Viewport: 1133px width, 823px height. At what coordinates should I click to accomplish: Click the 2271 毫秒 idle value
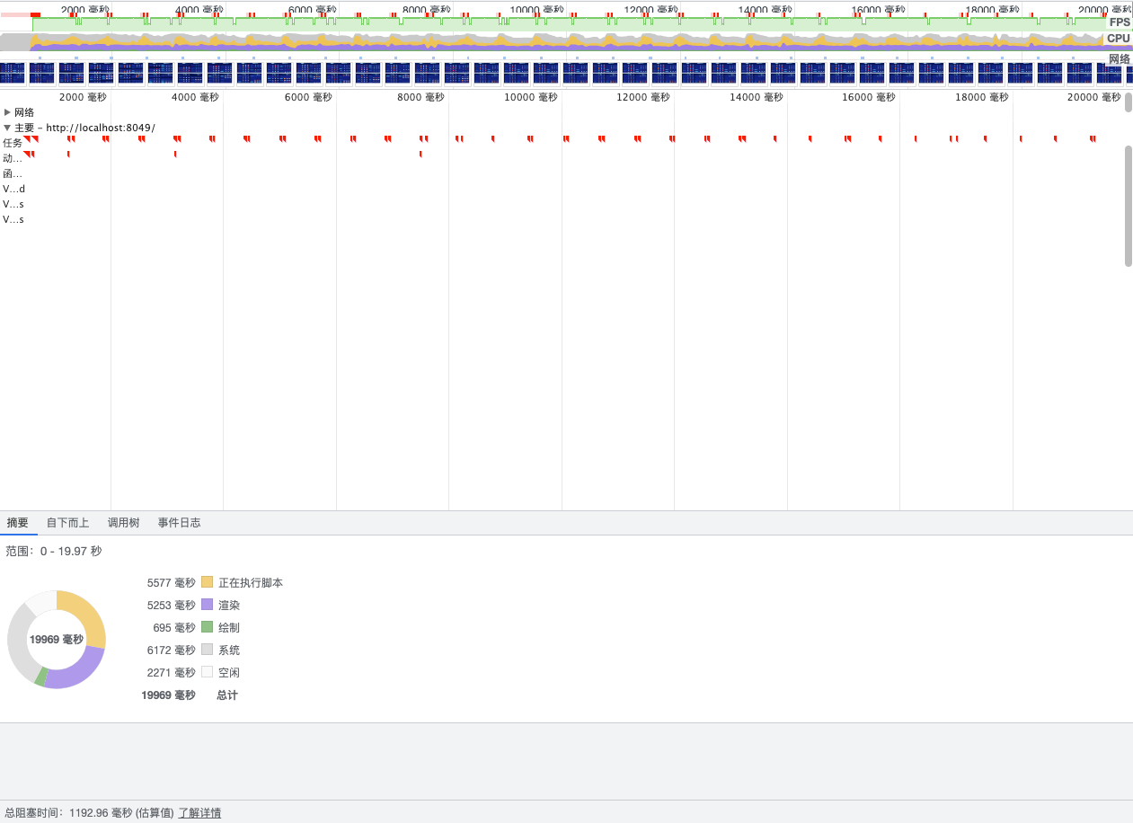click(171, 672)
